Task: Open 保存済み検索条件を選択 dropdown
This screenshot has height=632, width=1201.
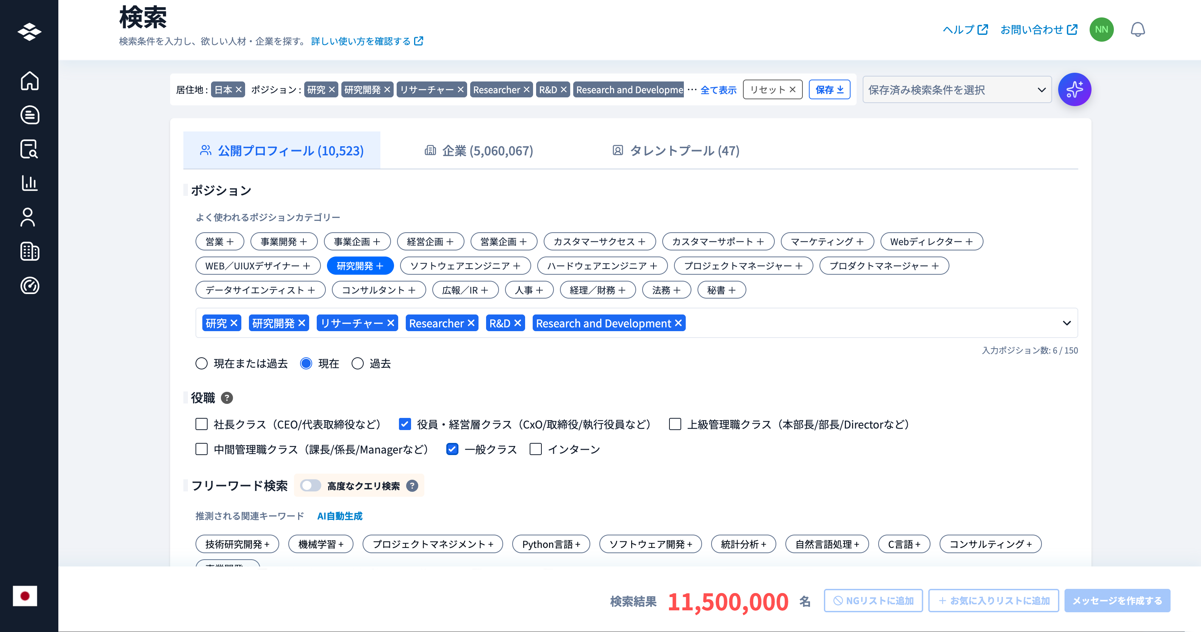Action: 957,89
